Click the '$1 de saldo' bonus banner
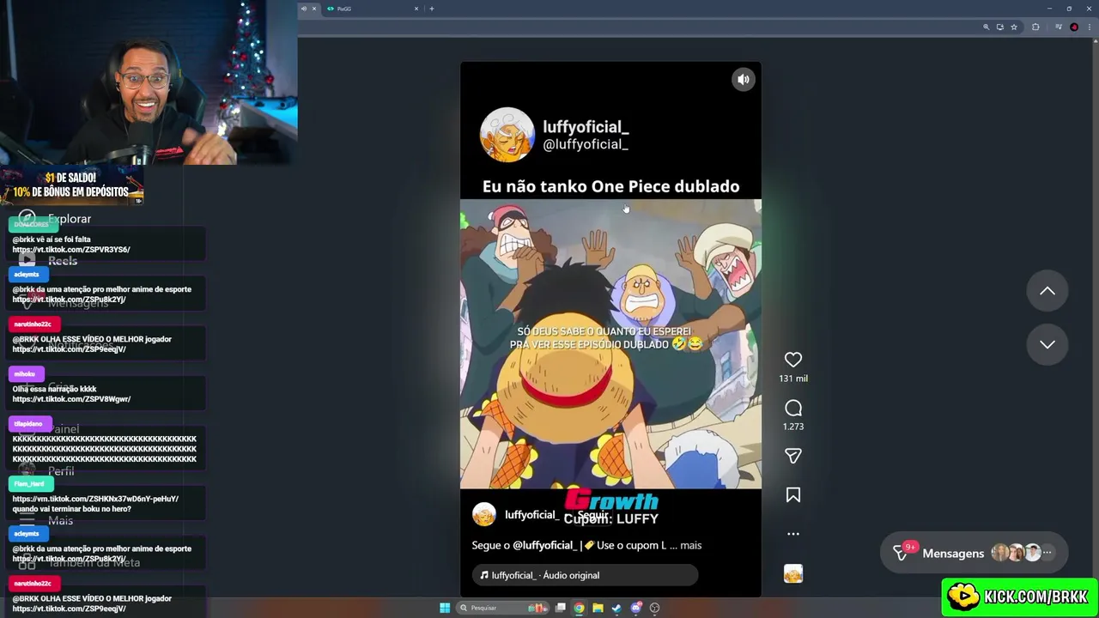The width and height of the screenshot is (1099, 618). click(x=71, y=185)
